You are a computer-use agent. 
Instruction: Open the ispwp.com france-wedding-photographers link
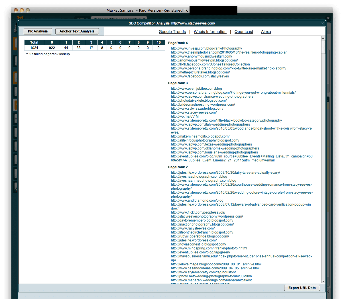(x=212, y=97)
